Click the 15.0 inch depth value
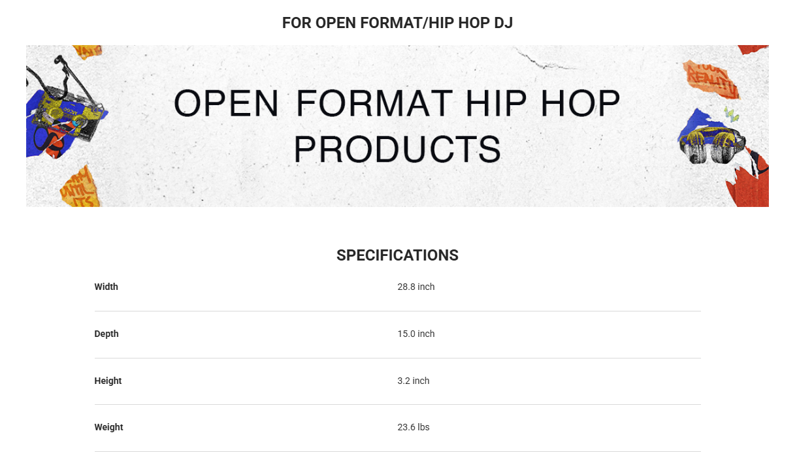797x461 pixels. pos(416,334)
